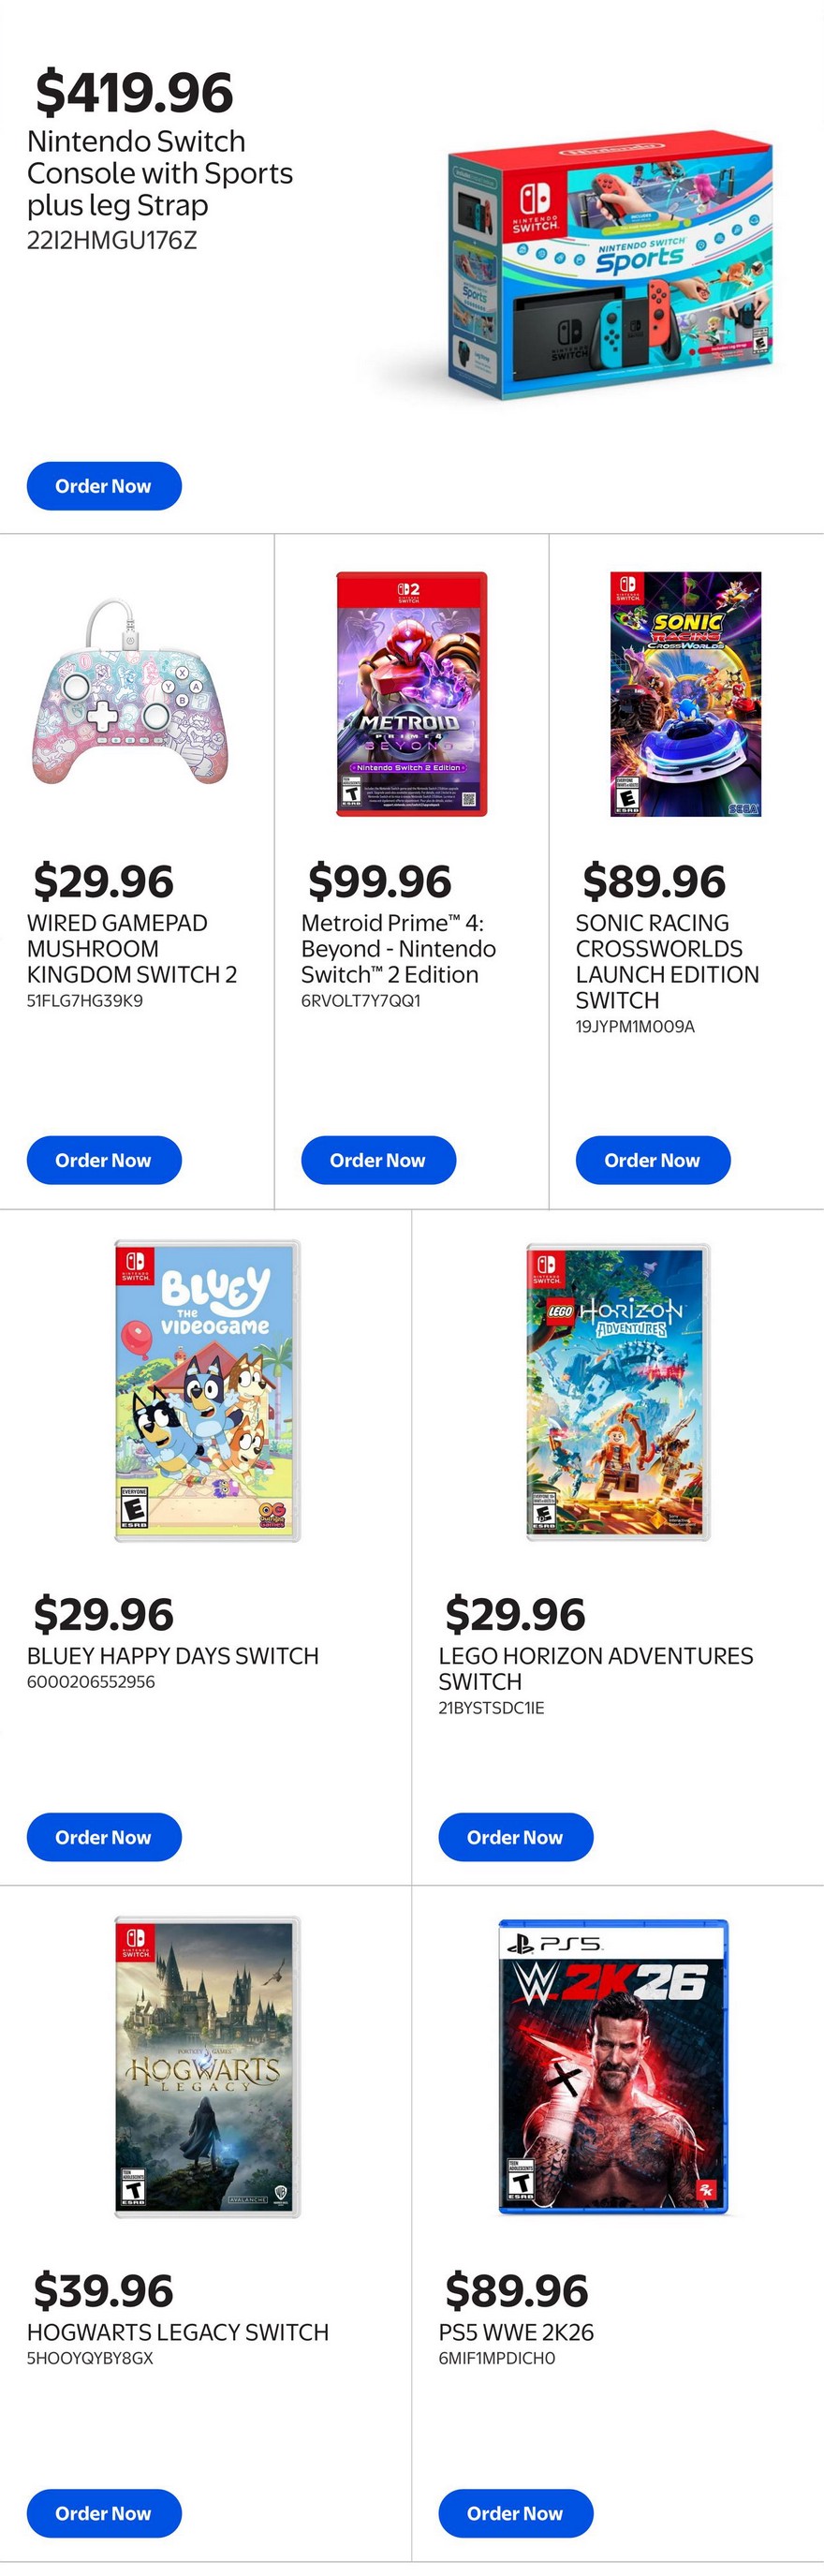Open the Hogwarts Legacy cover image
824x2576 pixels.
(207, 2067)
